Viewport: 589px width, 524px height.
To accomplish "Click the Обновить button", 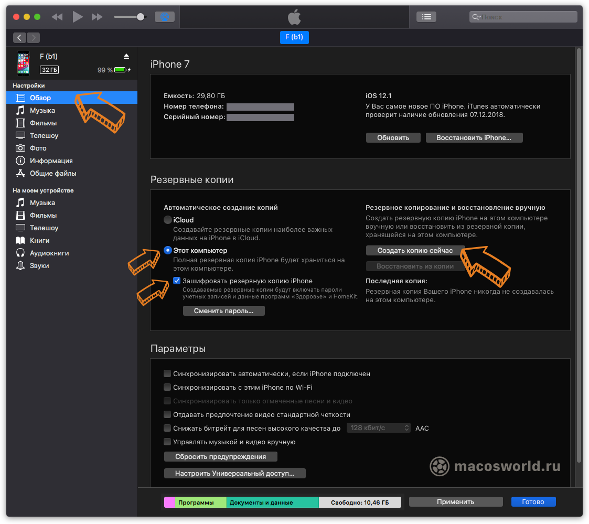I will [393, 138].
